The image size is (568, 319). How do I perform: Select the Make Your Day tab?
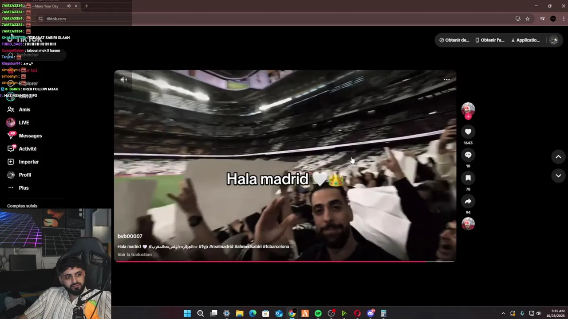[47, 6]
